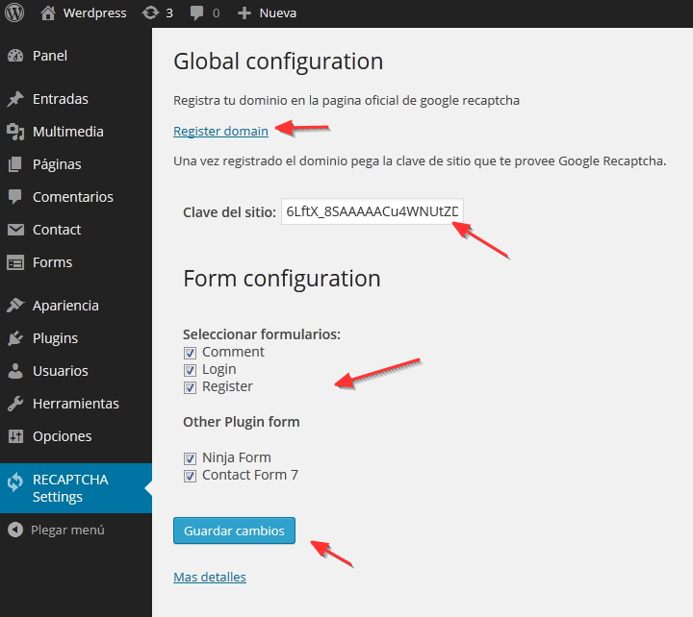Disable the Contact Form 7 checkbox

pos(190,476)
